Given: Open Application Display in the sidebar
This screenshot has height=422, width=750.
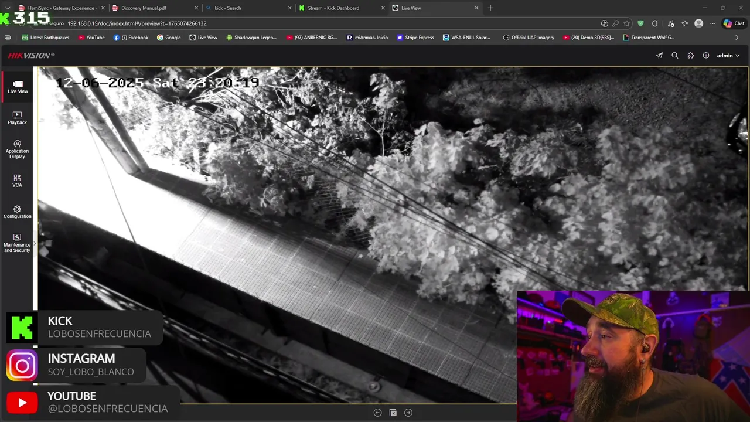Looking at the screenshot, I should (x=18, y=149).
